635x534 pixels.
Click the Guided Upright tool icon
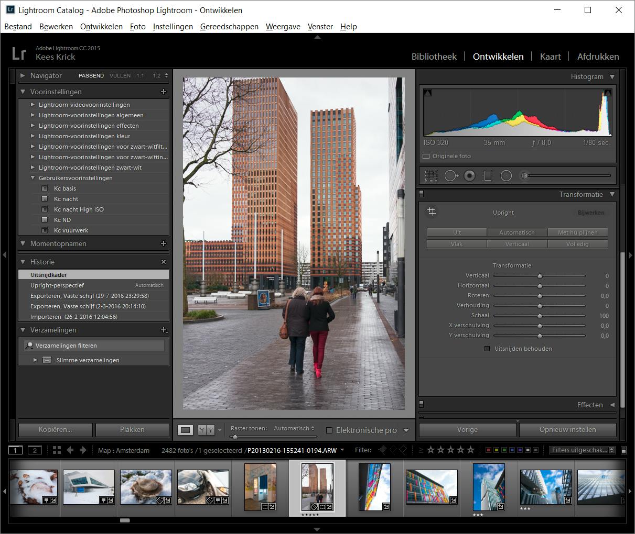click(x=432, y=212)
